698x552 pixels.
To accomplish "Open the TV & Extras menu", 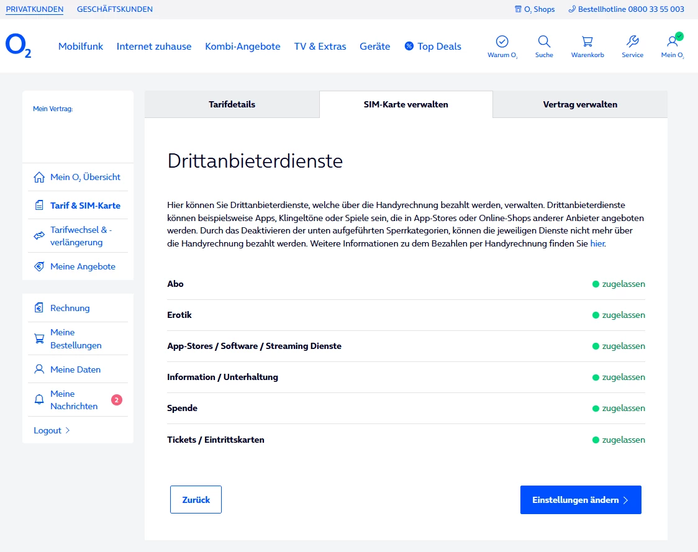I will [x=320, y=47].
